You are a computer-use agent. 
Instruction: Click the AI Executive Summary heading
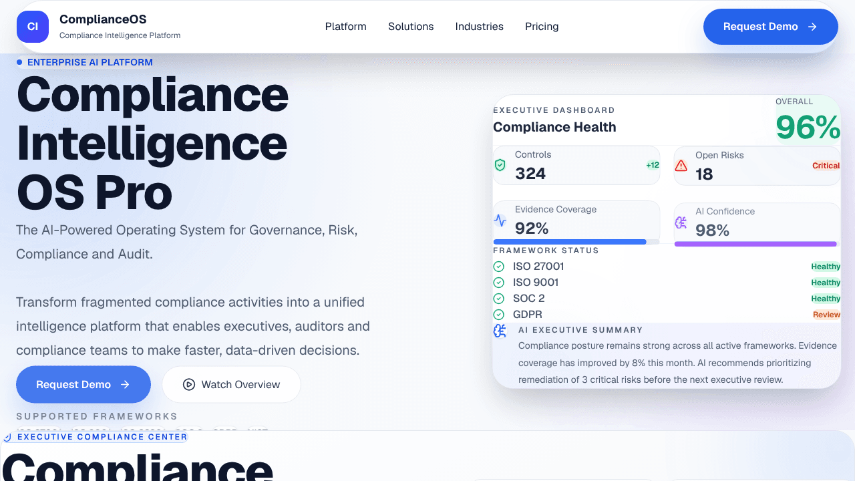tap(580, 330)
